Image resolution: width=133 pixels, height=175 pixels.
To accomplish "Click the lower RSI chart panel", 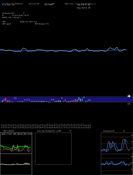I will [x=117, y=164].
